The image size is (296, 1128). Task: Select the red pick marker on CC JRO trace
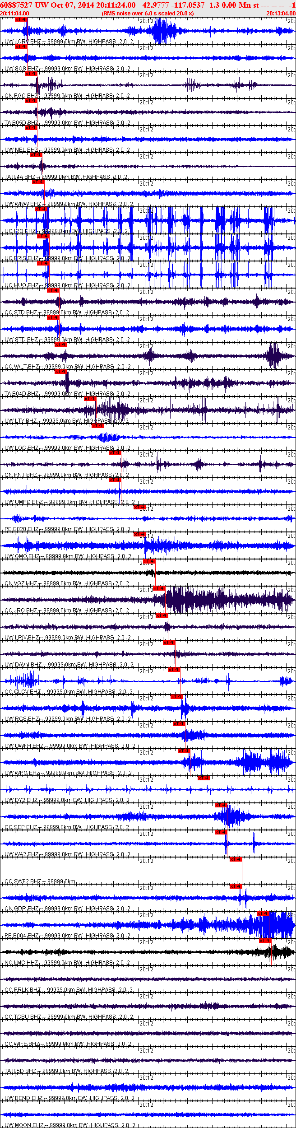pyautogui.click(x=159, y=588)
